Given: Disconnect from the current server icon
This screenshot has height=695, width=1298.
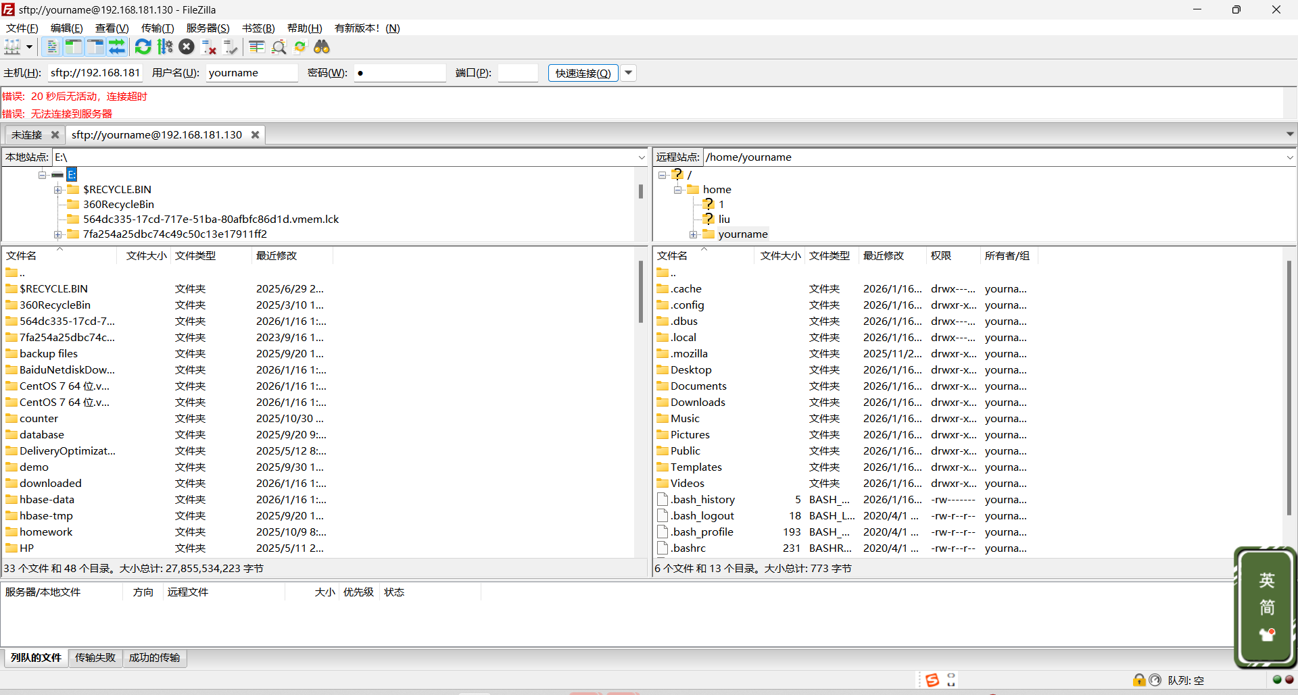Looking at the screenshot, I should 209,47.
